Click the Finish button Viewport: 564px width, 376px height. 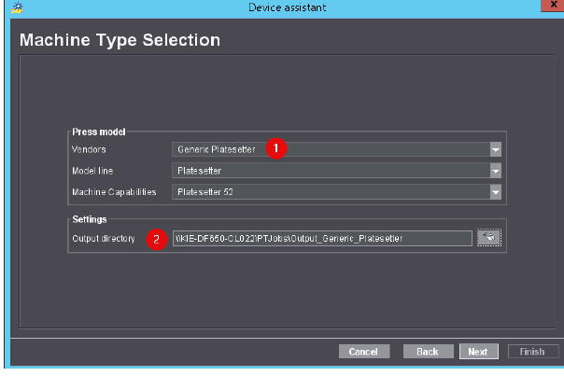(533, 352)
